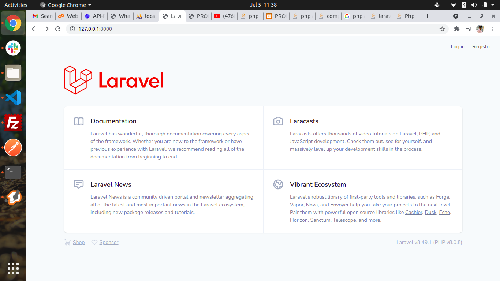Go back to the previous page
Viewport: 500px width, 281px height.
point(34,29)
